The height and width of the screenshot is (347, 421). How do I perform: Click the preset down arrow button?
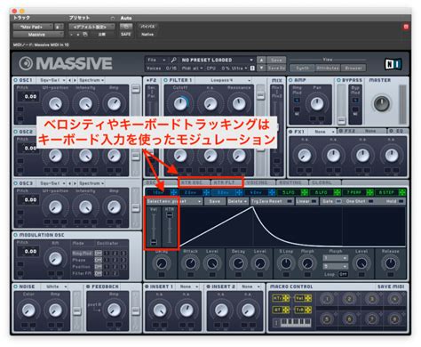coord(261,68)
